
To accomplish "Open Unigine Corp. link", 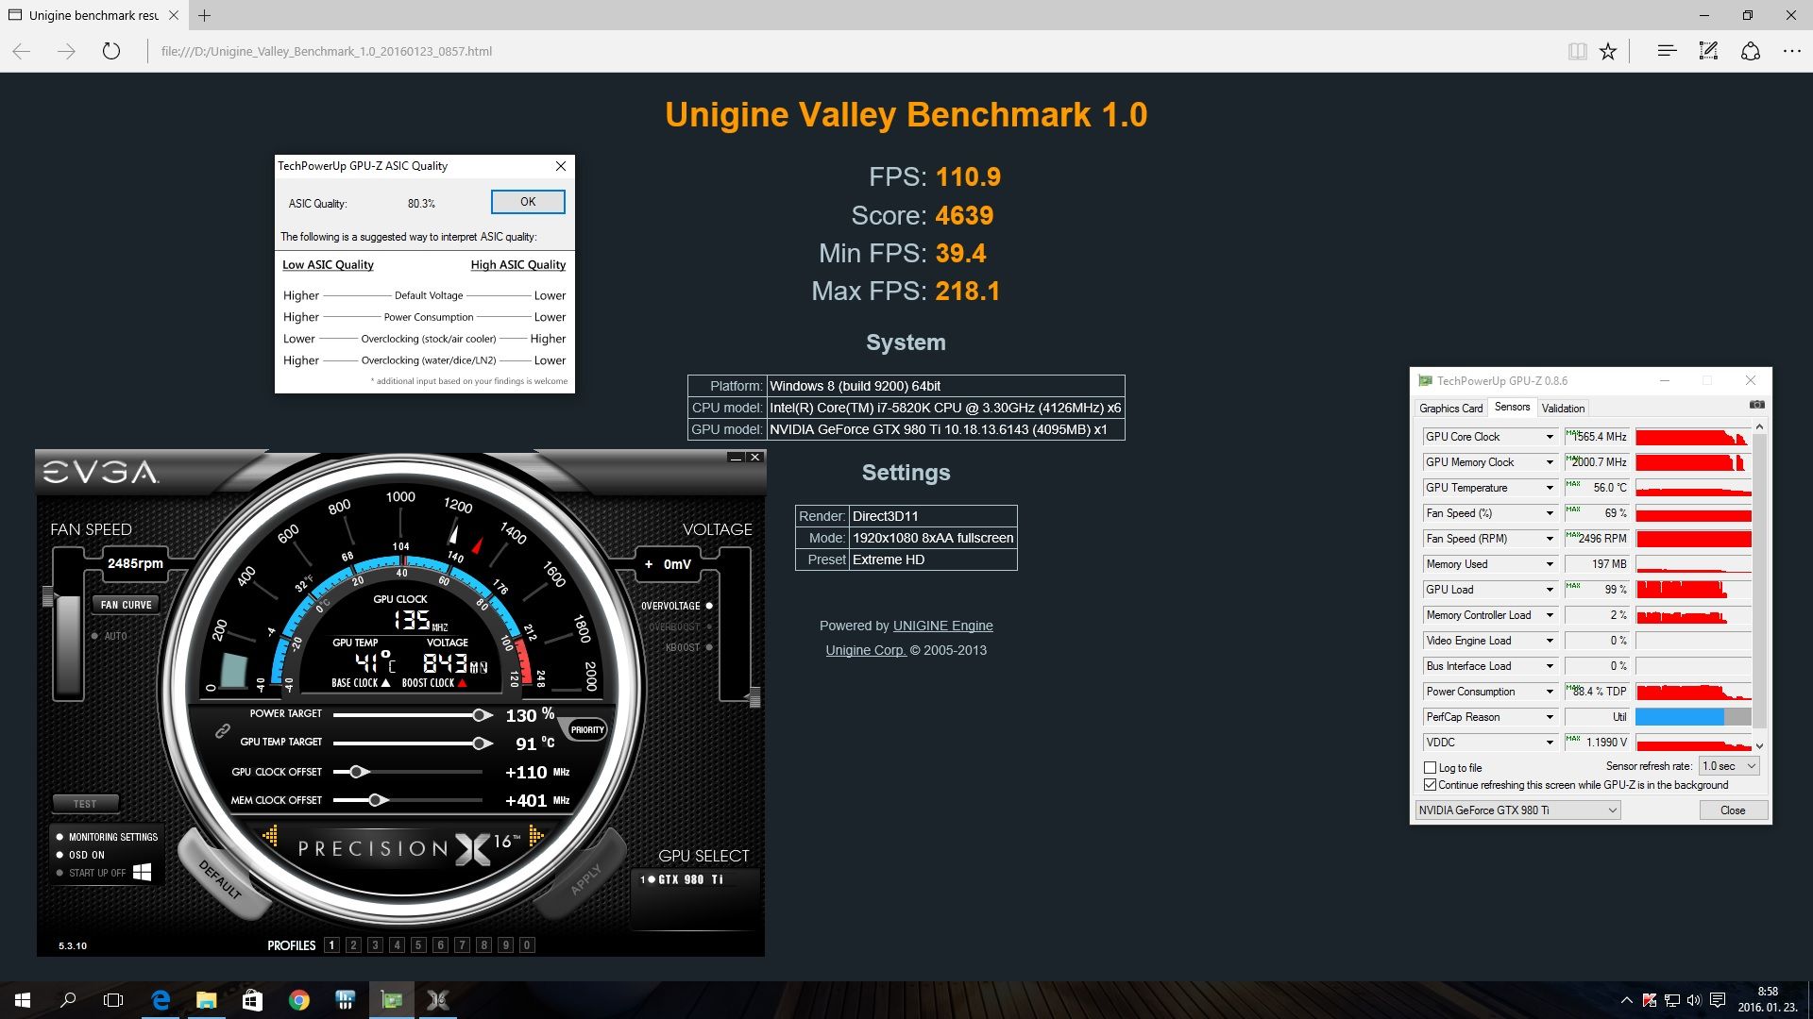I will tap(866, 650).
